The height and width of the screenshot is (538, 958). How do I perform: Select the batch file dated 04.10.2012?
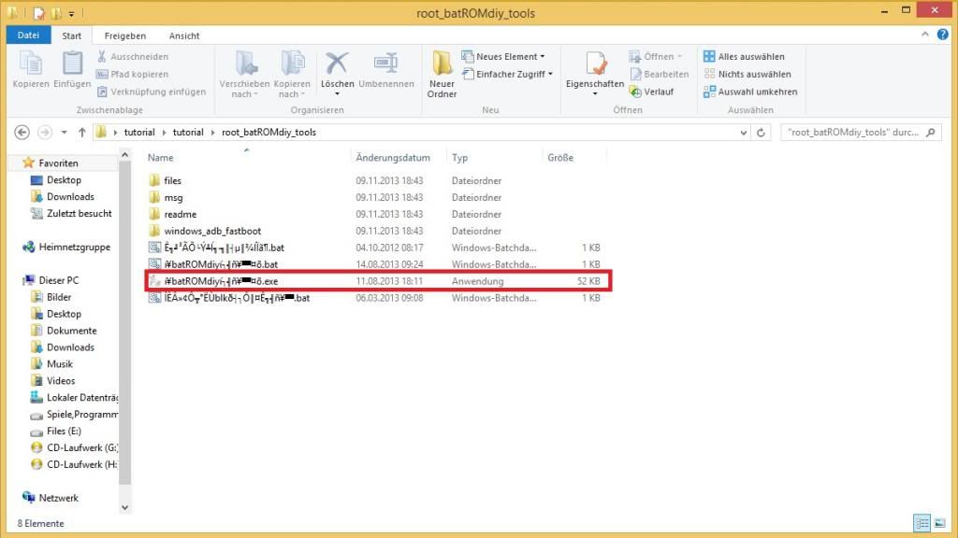pos(224,248)
